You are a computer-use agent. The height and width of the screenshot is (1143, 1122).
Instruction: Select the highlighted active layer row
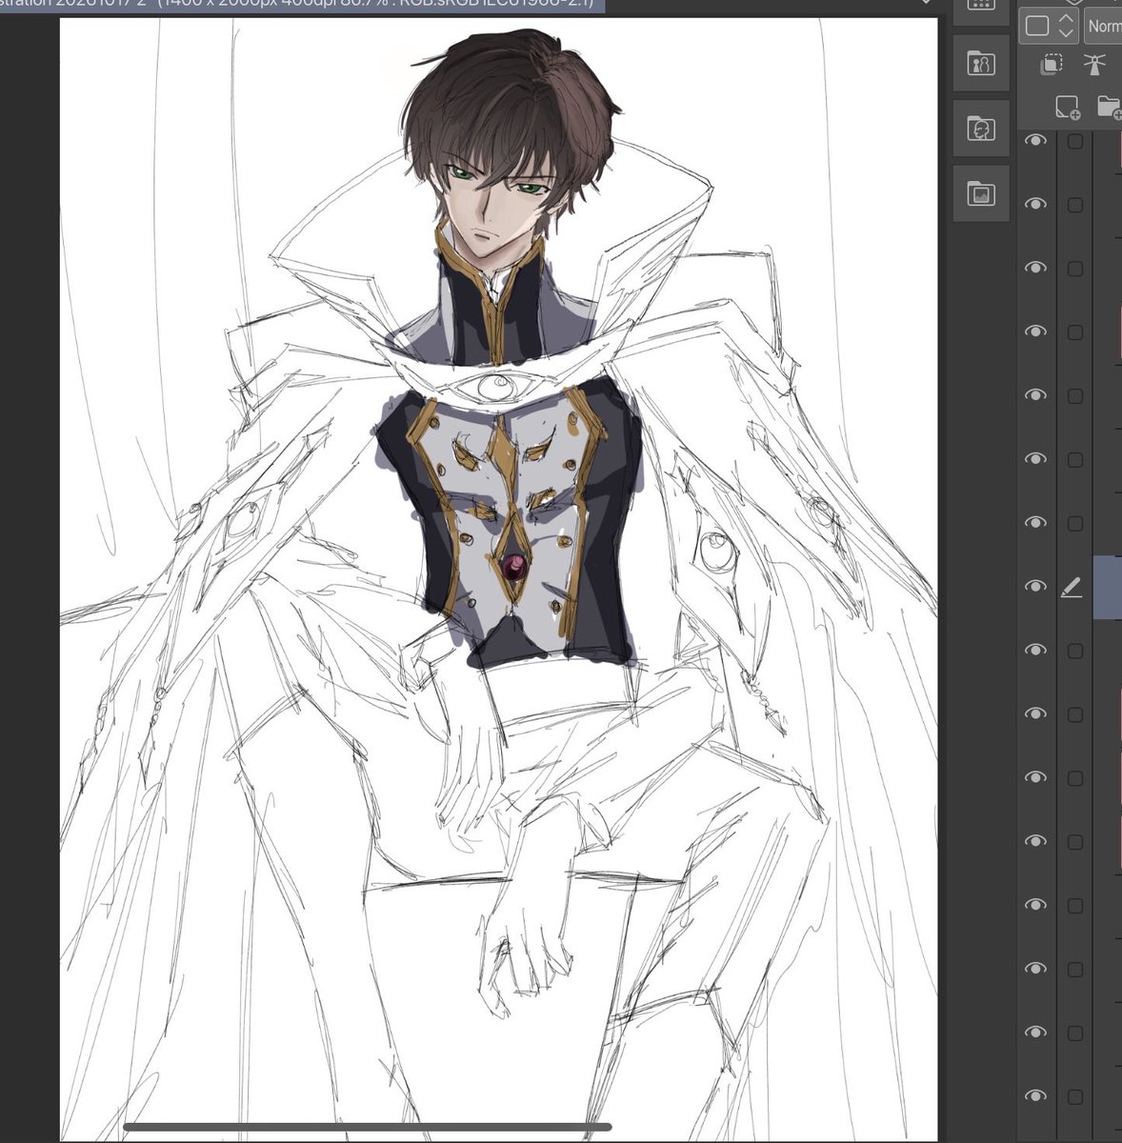[x=1107, y=588]
